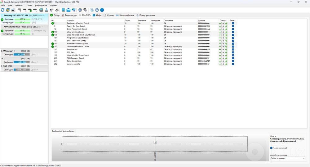The height and width of the screenshot is (167, 310).
Task: Click green health icon under KINGSTON disk
Action: tap(2, 31)
